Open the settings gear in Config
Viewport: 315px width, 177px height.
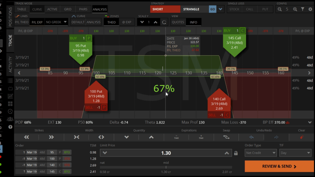click(x=310, y=9)
